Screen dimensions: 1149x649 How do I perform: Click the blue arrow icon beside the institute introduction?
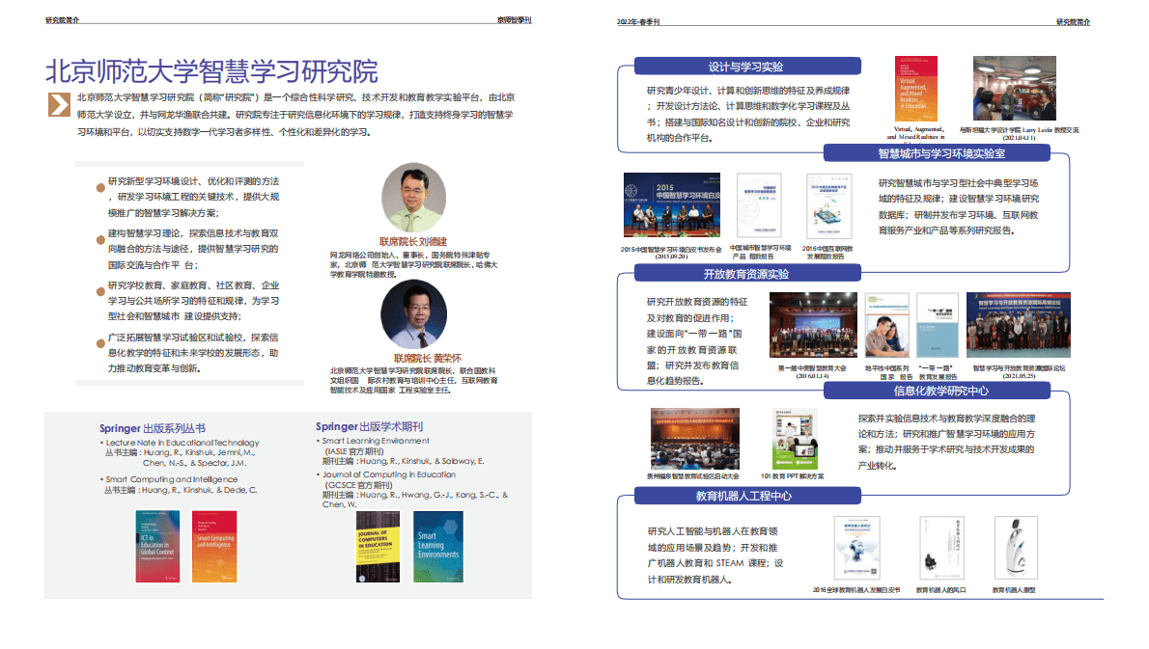pos(58,102)
